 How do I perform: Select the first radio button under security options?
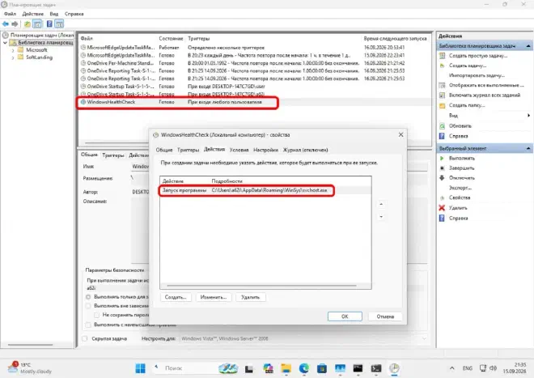tap(88, 297)
